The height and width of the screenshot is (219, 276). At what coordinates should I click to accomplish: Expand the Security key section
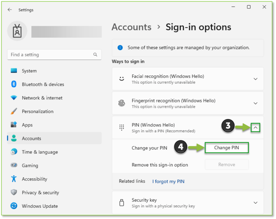tap(255, 203)
